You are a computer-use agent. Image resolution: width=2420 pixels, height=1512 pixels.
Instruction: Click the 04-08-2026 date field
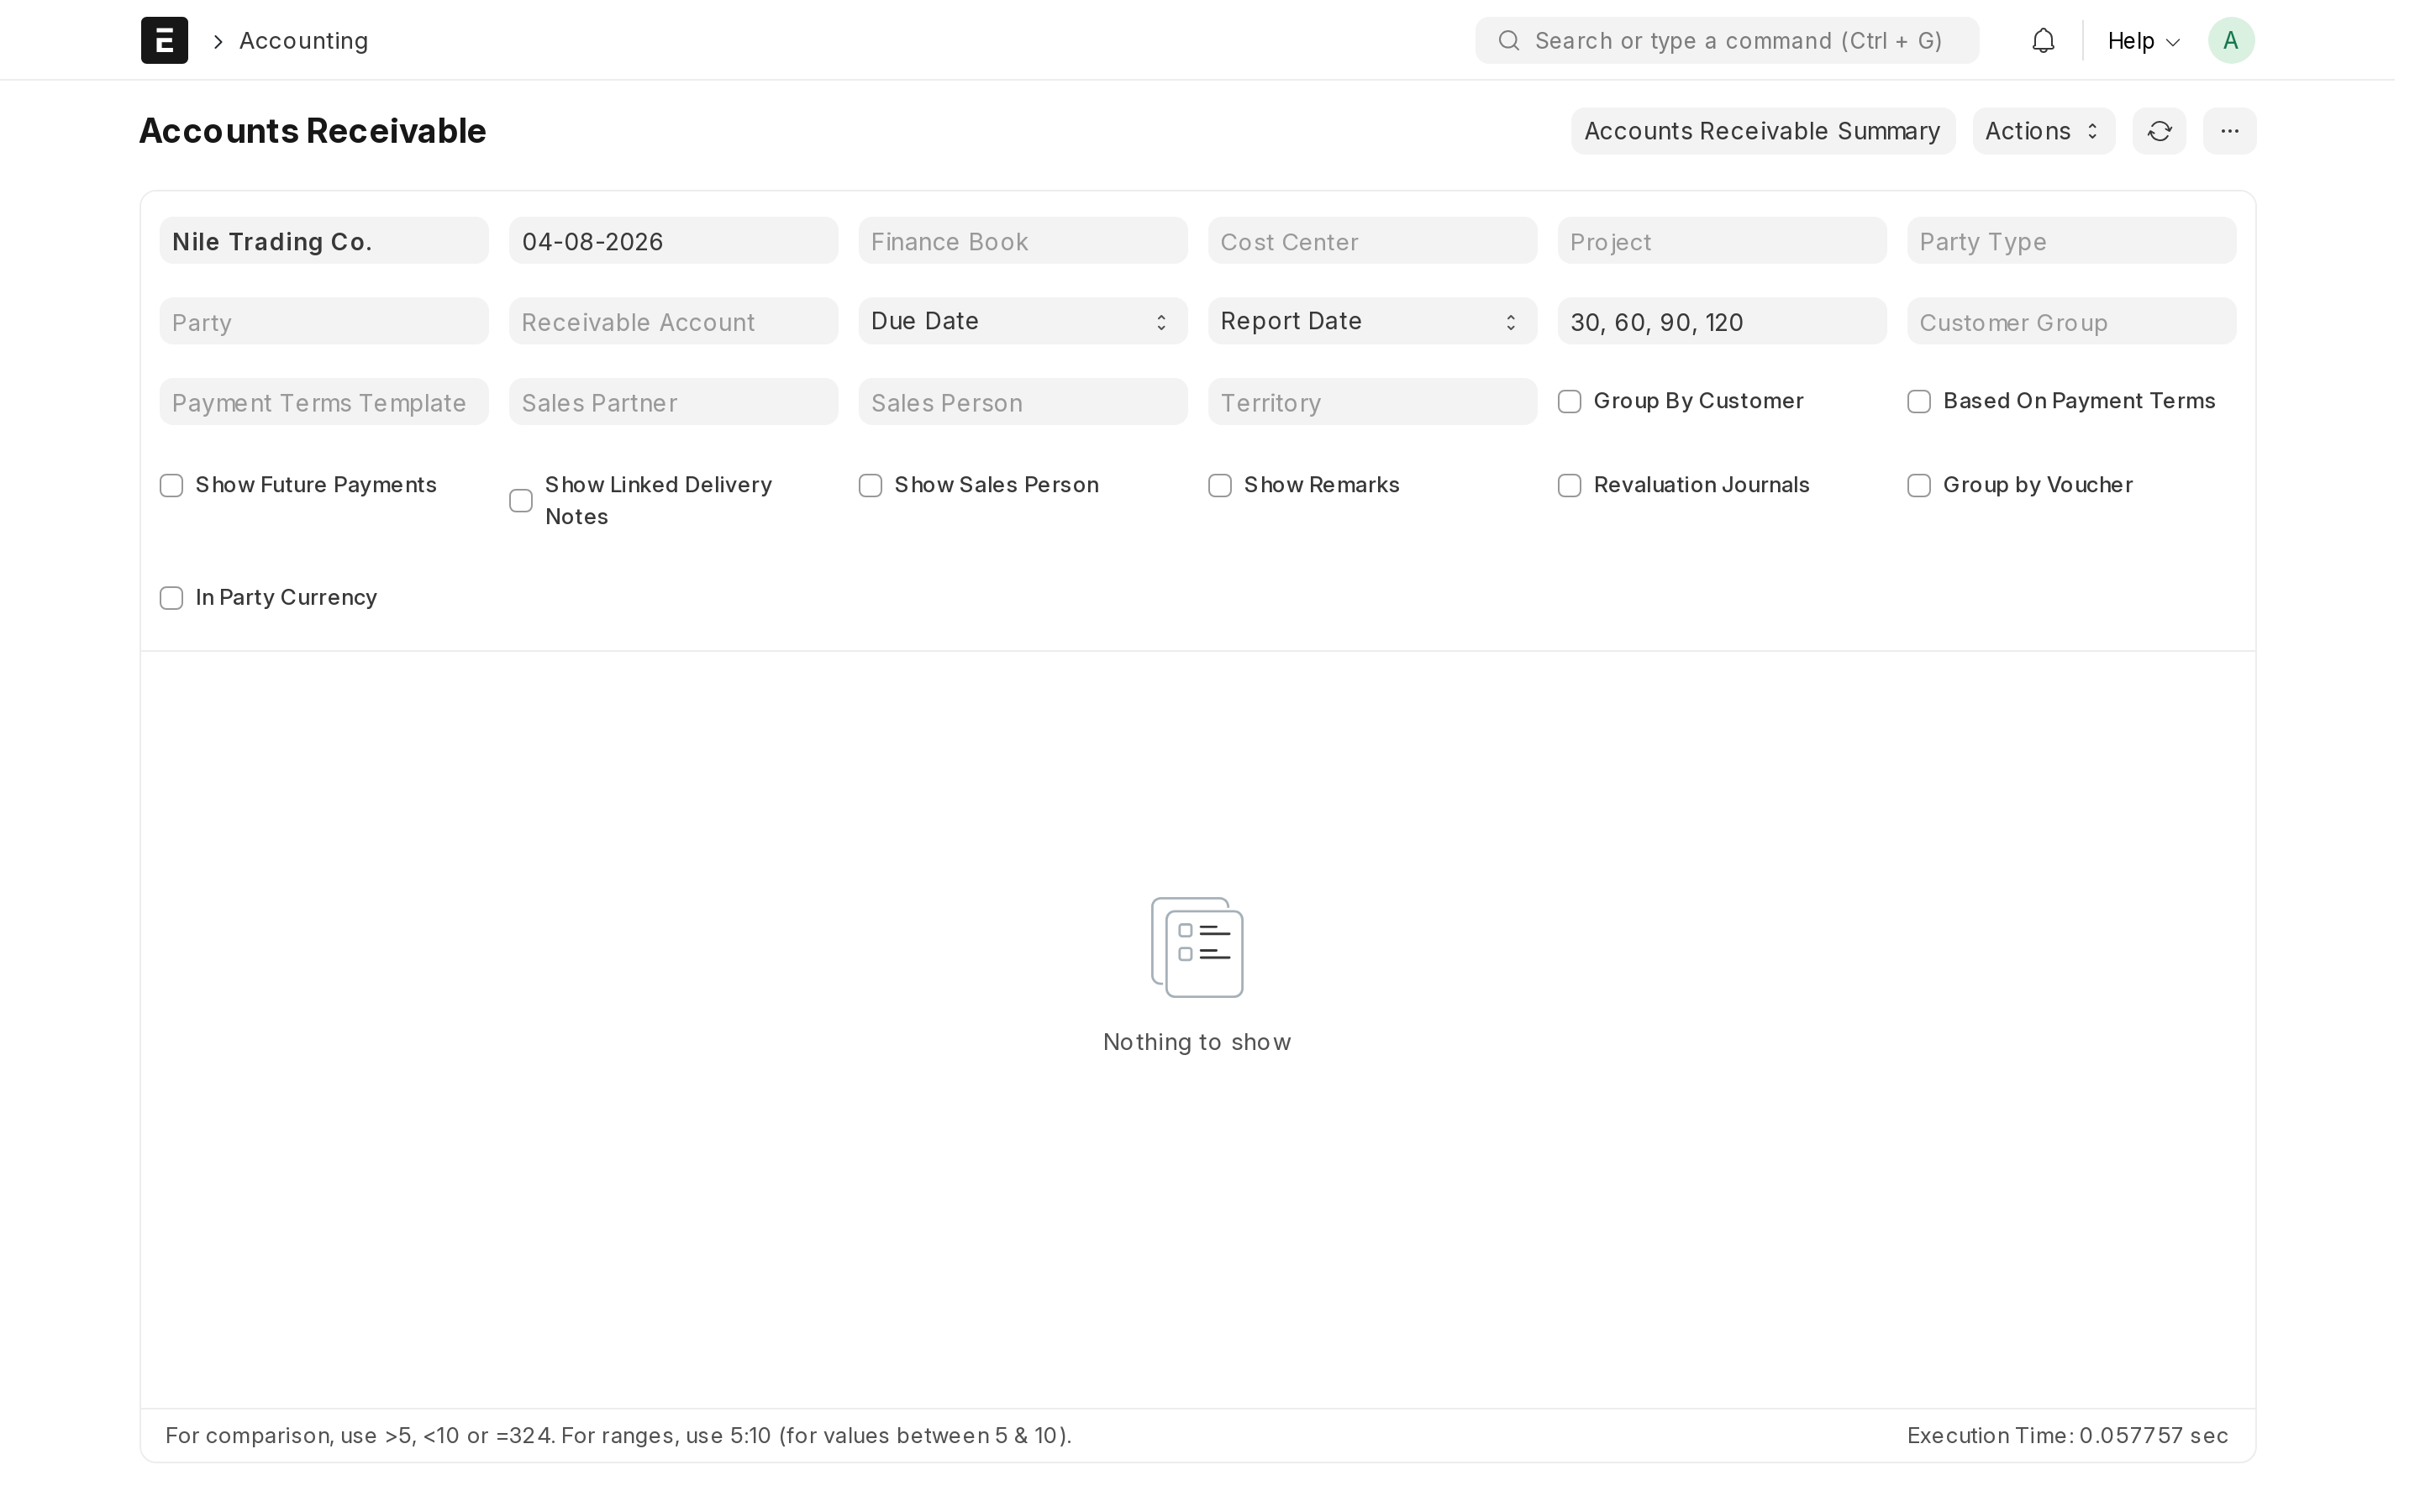(673, 241)
